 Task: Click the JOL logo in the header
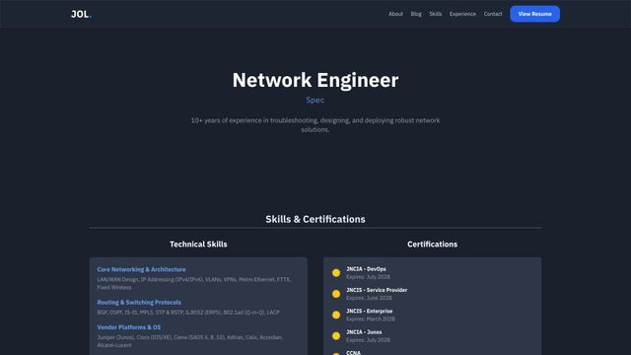click(81, 14)
